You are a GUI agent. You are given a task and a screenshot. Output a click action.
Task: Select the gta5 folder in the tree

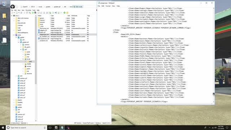(30, 61)
